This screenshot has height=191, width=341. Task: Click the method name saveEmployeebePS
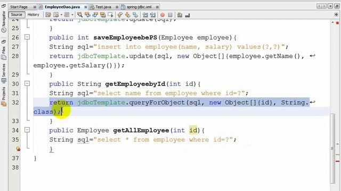pos(125,38)
